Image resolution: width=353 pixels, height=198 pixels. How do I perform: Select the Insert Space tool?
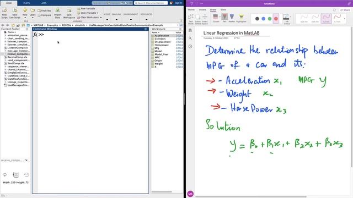point(205,19)
